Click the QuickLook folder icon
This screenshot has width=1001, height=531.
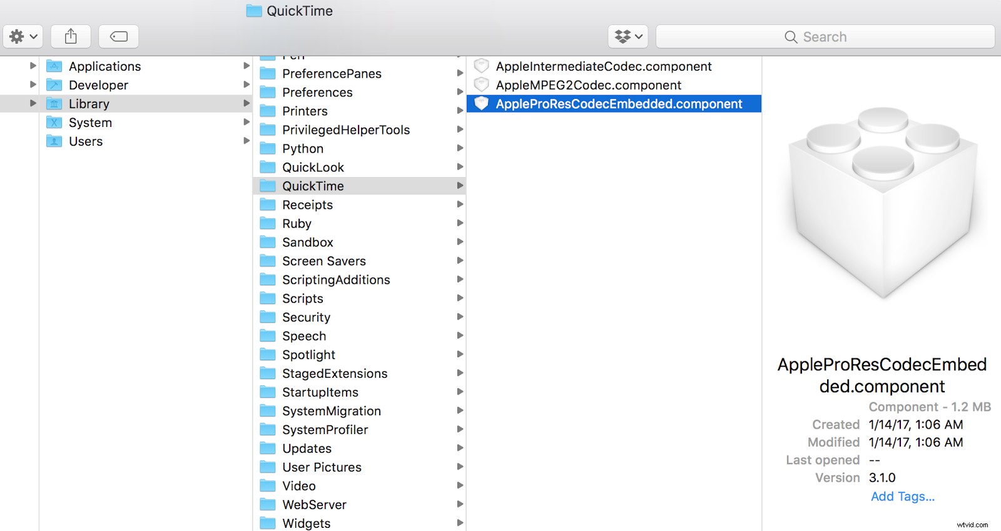point(268,168)
